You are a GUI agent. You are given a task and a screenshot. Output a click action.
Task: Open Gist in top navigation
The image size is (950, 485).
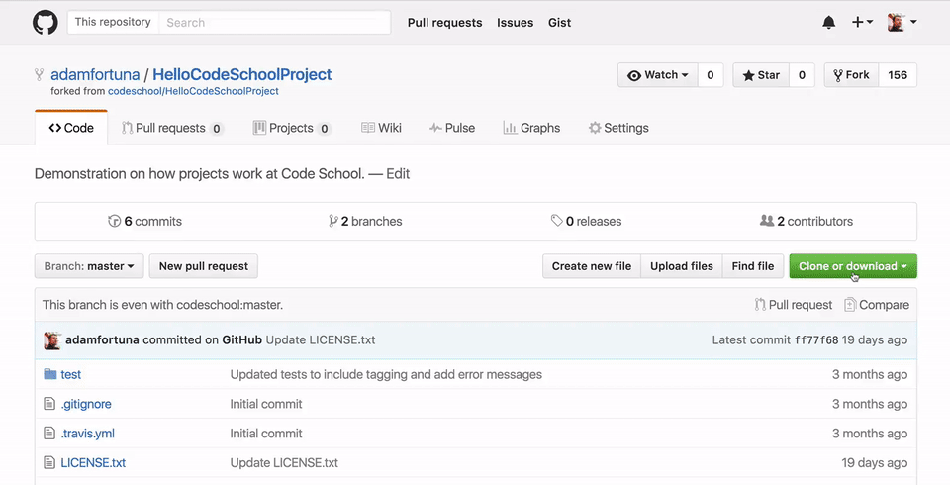(x=559, y=23)
